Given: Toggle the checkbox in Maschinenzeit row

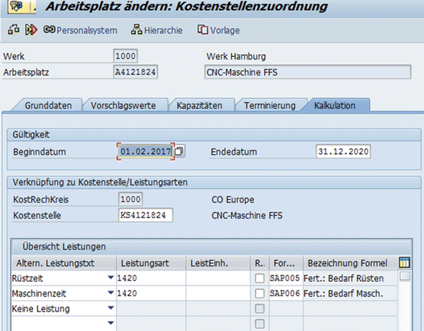Looking at the screenshot, I should [x=260, y=294].
